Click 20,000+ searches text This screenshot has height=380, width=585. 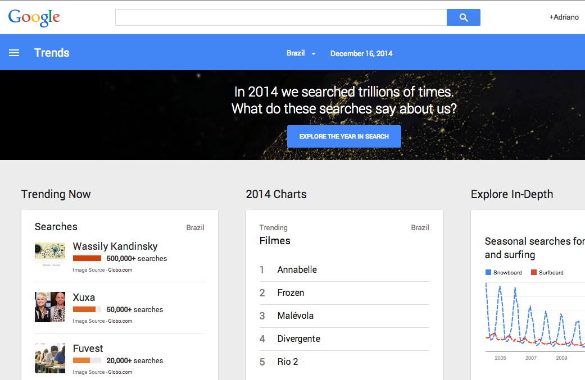[x=135, y=360]
